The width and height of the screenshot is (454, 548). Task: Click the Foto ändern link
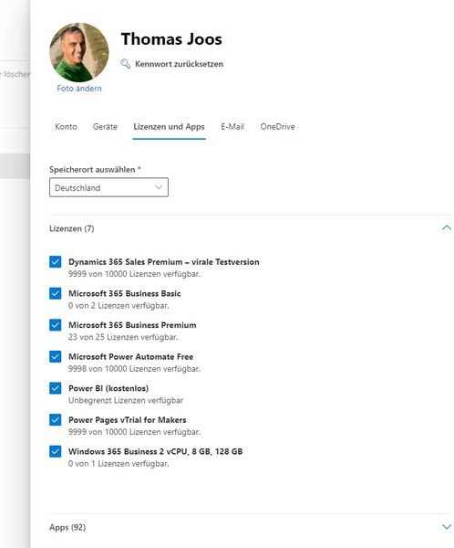coord(79,89)
